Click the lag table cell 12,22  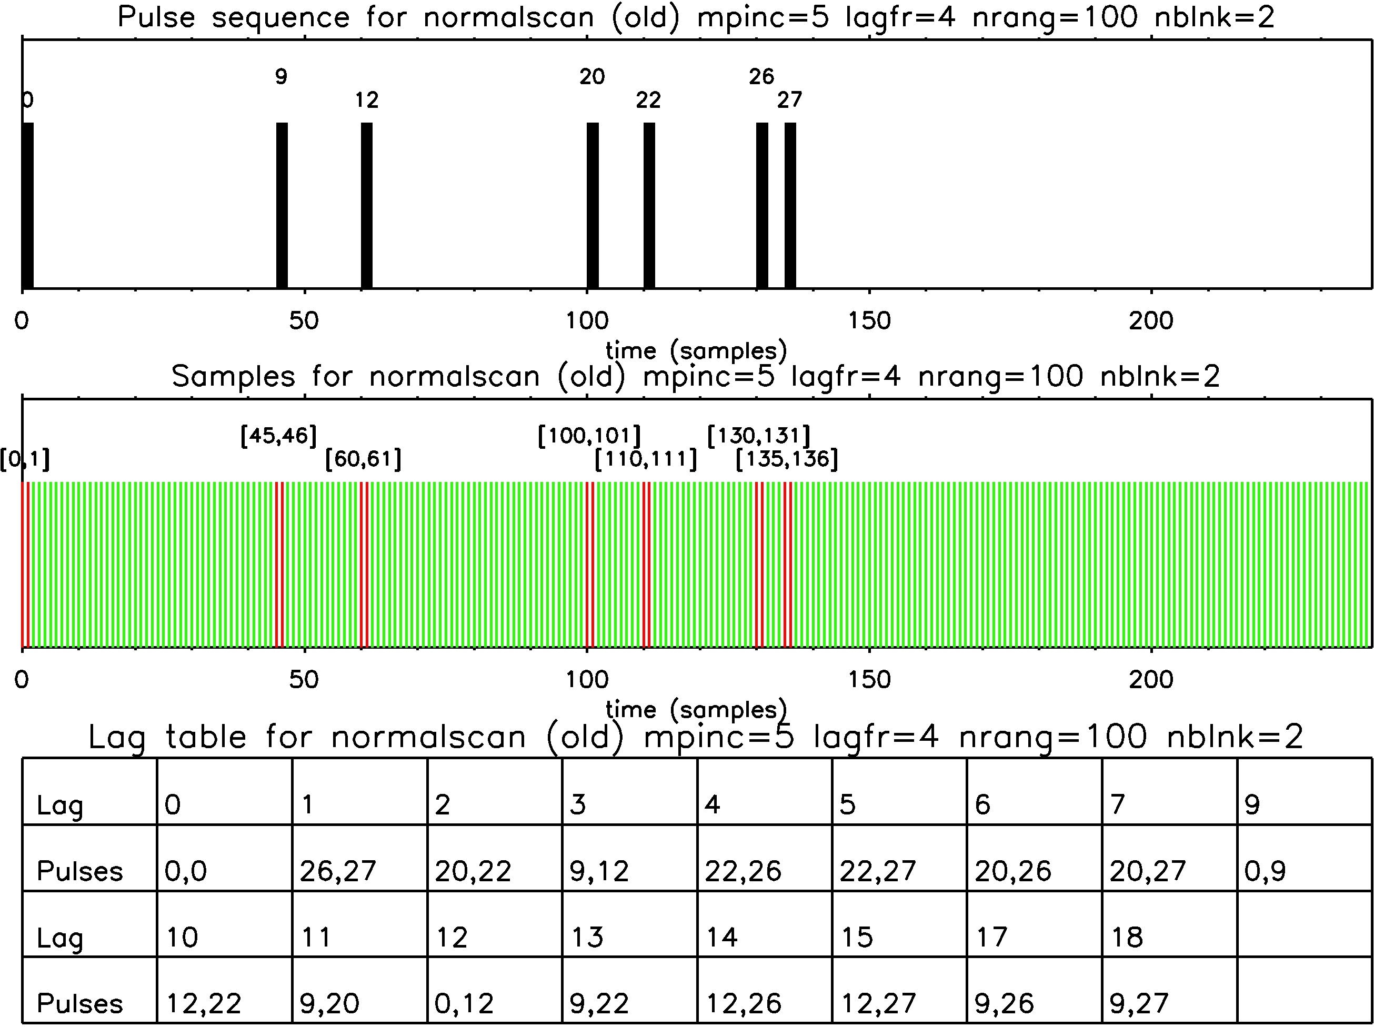[204, 1003]
